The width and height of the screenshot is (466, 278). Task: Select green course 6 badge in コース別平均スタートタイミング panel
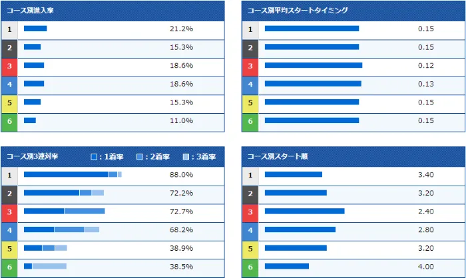point(250,121)
